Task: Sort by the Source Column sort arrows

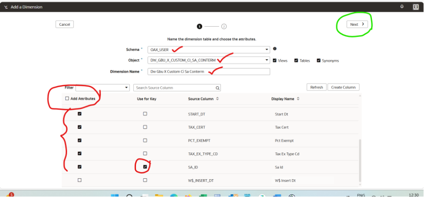Action: click(x=217, y=99)
